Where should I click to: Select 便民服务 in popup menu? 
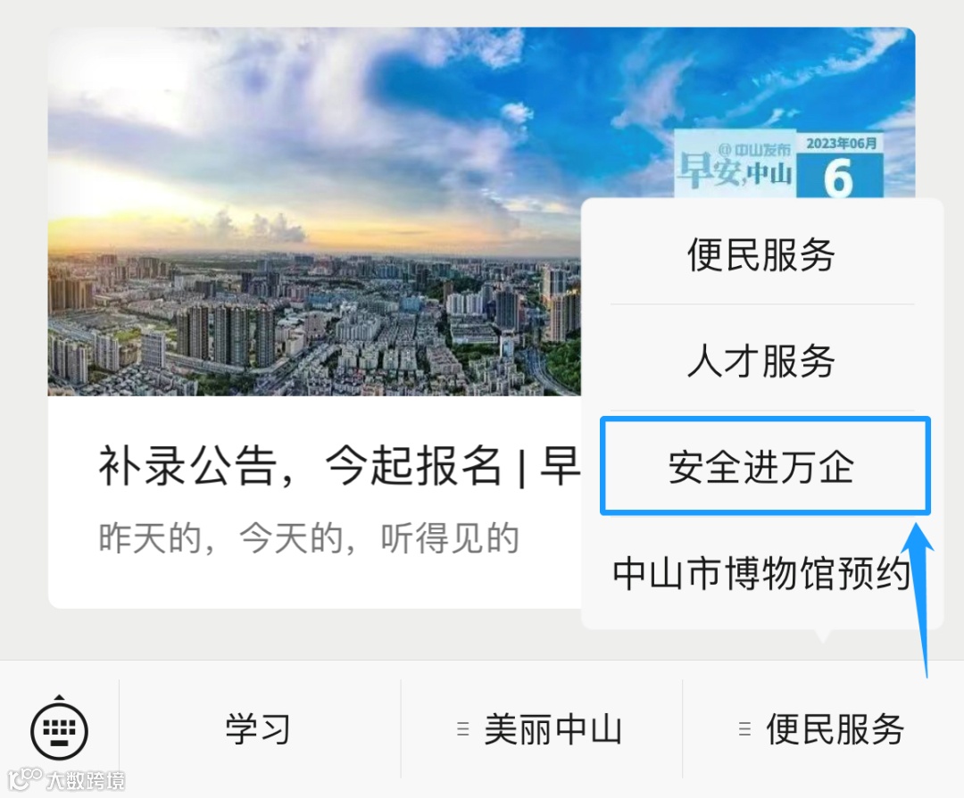(x=761, y=254)
